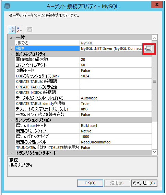166x195 pixels.
Task: Sort properties alphabetically with A-Z icon
Action: tap(20, 30)
